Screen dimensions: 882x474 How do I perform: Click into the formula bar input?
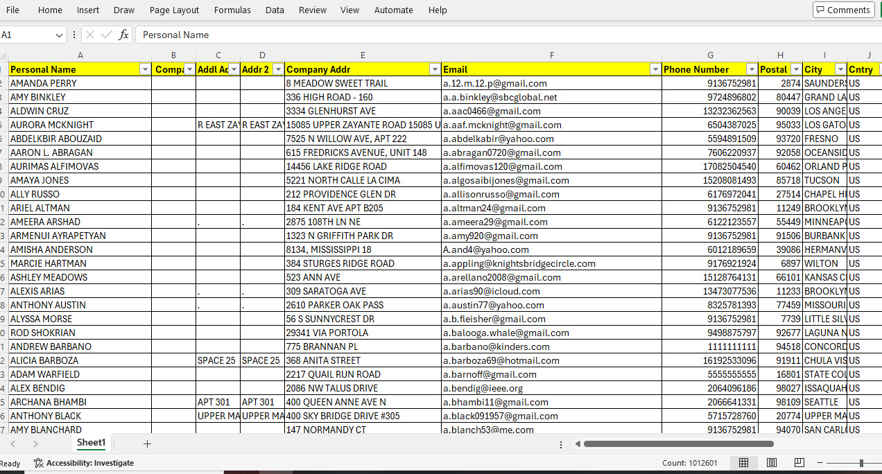point(508,35)
